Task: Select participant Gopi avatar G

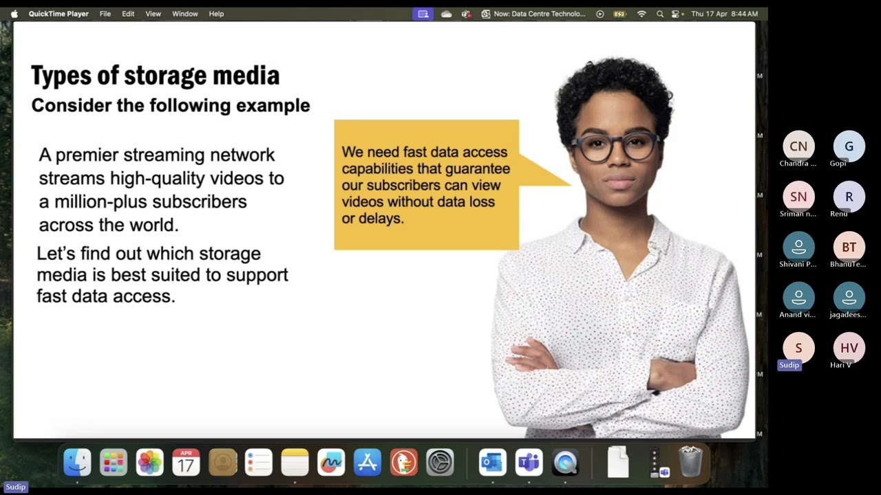Action: tap(849, 146)
